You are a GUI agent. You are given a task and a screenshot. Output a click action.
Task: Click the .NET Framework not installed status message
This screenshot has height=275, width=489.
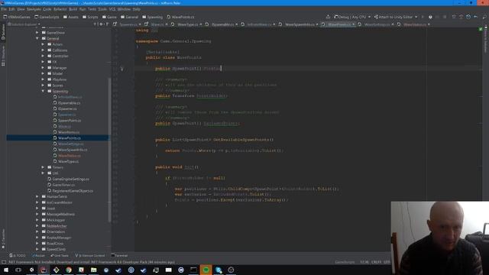92,262
